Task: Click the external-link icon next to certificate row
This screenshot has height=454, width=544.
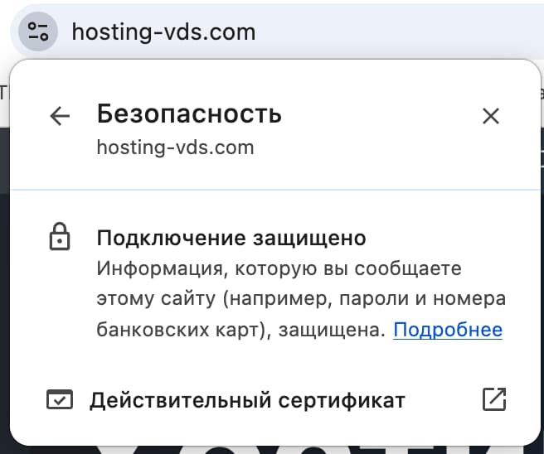Action: pos(493,399)
